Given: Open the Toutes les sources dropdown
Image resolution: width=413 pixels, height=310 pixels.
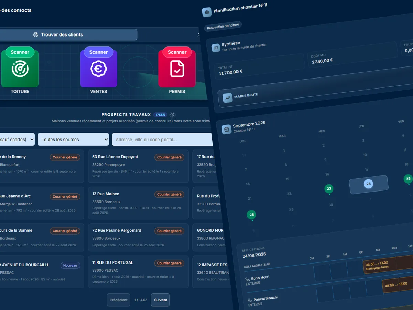Looking at the screenshot, I should pos(73,139).
